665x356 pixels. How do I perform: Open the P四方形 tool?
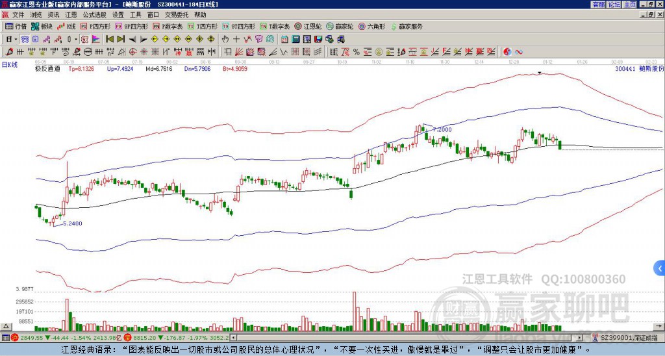point(95,26)
